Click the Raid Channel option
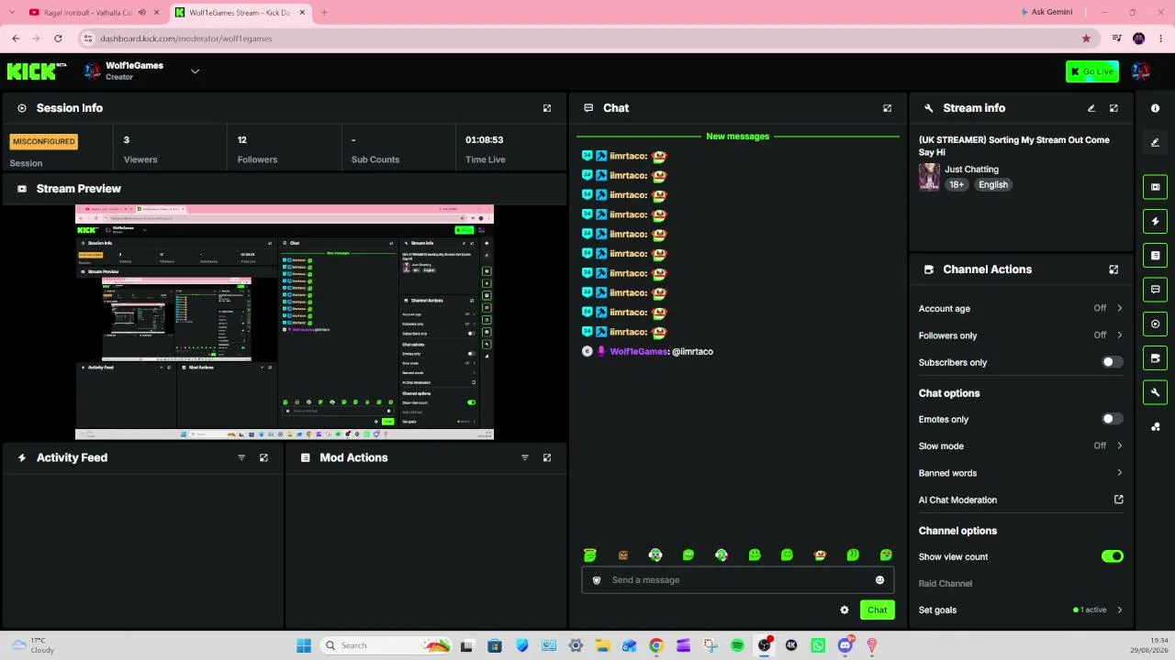1175x660 pixels. tap(946, 584)
